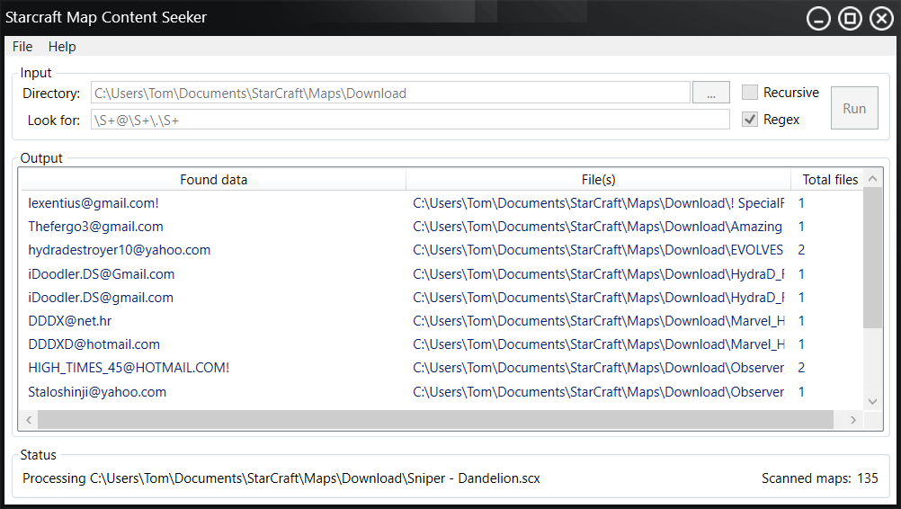Sort by the File(s) column header
This screenshot has width=901, height=509.
pos(598,180)
